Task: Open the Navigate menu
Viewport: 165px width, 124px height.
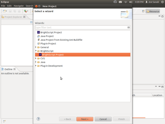Action: point(18,6)
